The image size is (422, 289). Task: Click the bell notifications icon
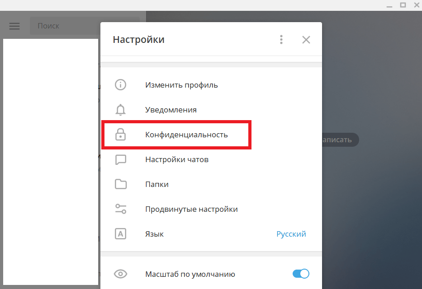[120, 110]
